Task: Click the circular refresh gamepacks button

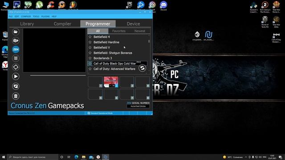Action: point(142,68)
